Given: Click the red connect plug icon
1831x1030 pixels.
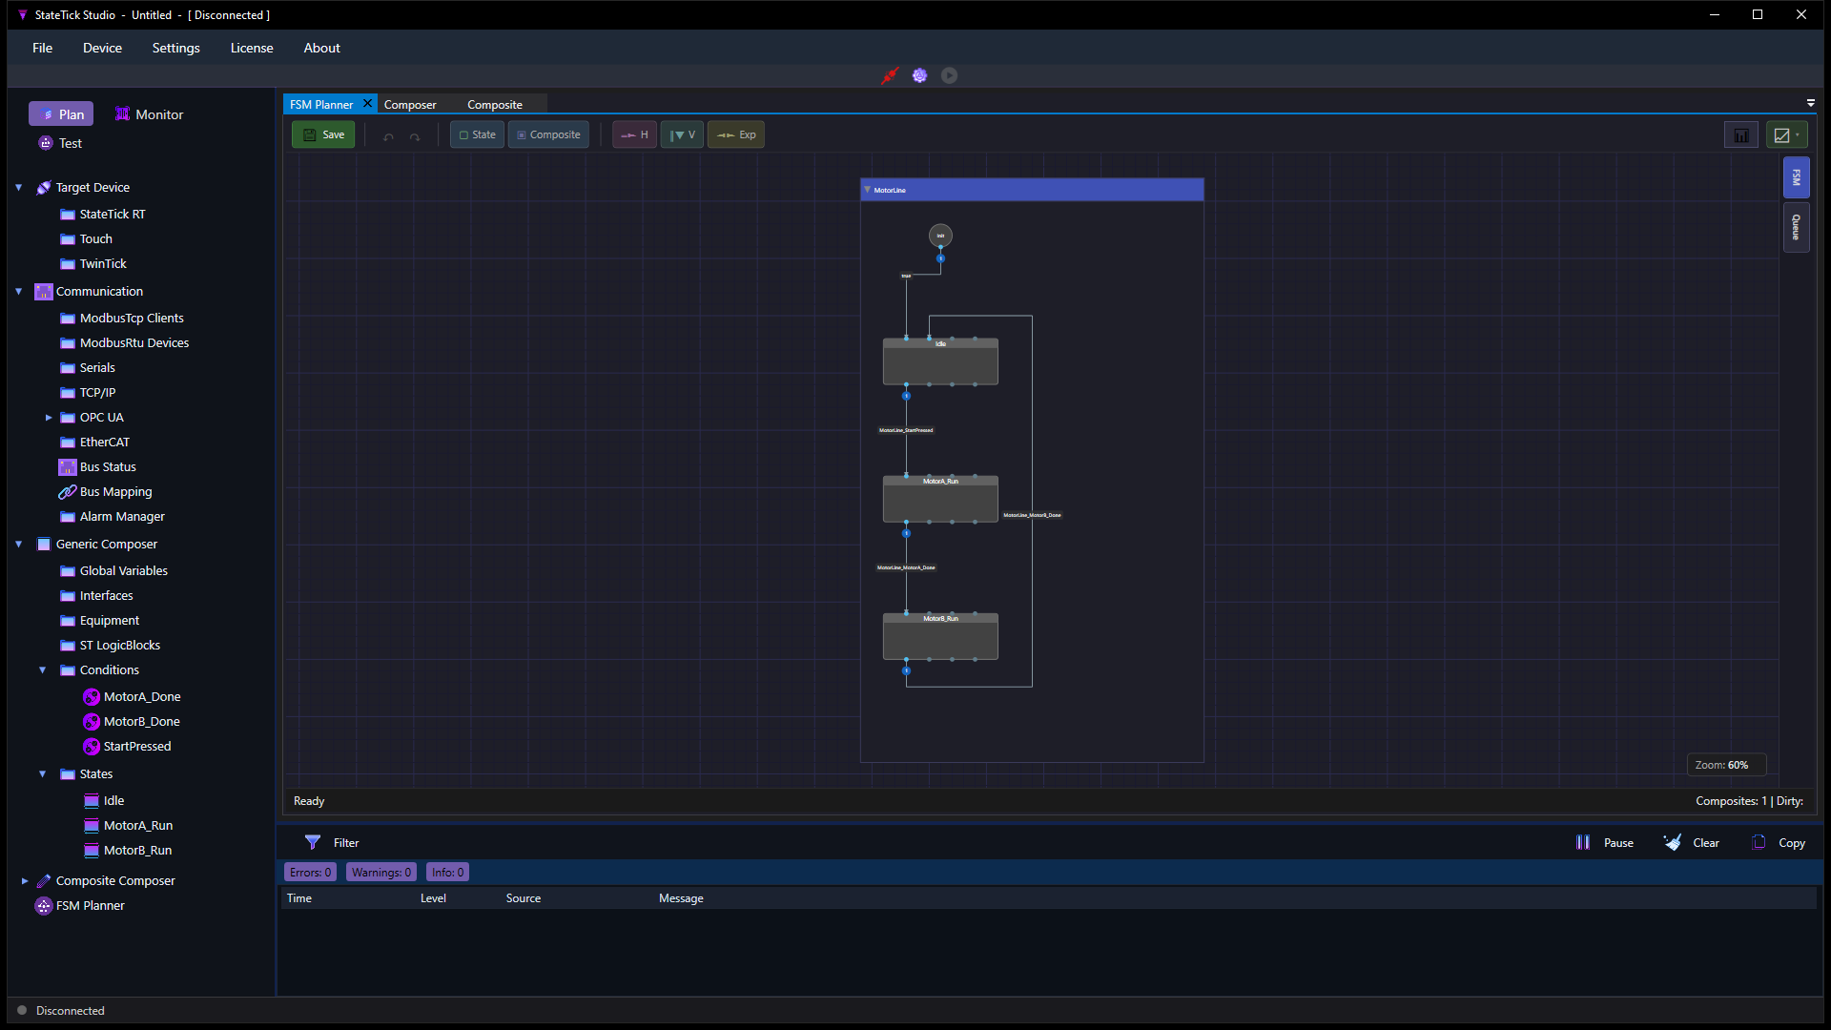Looking at the screenshot, I should point(890,75).
